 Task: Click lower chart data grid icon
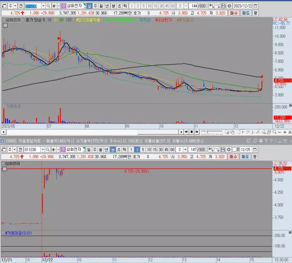[5, 169]
